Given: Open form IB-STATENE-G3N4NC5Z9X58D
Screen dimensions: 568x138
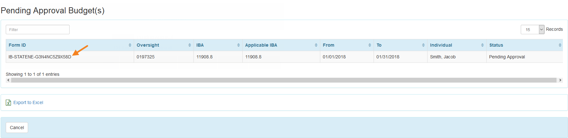Looking at the screenshot, I should click(x=40, y=57).
